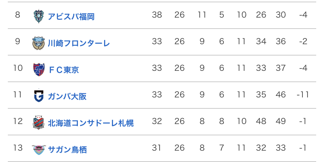The width and height of the screenshot is (324, 162).
Task: Click Gamba Osaka's -11 goal difference
Action: pos(303,95)
